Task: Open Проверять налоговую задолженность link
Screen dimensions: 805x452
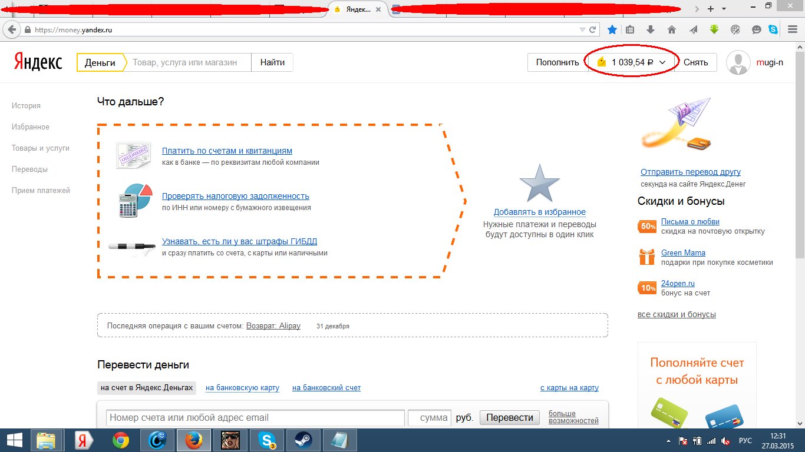Action: tap(236, 196)
